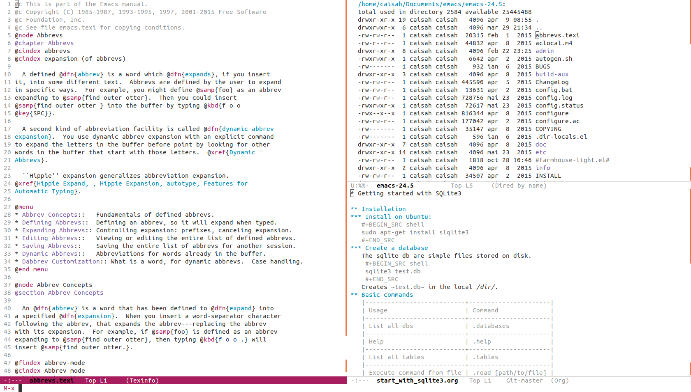Click the '@section Abbrev Concepts' line

(59, 293)
